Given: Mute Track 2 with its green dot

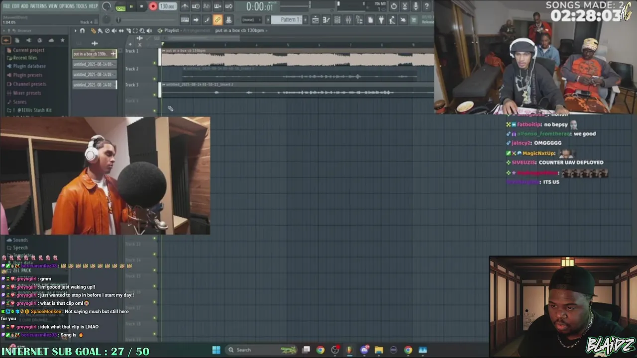Looking at the screenshot, I should pyautogui.click(x=155, y=79).
